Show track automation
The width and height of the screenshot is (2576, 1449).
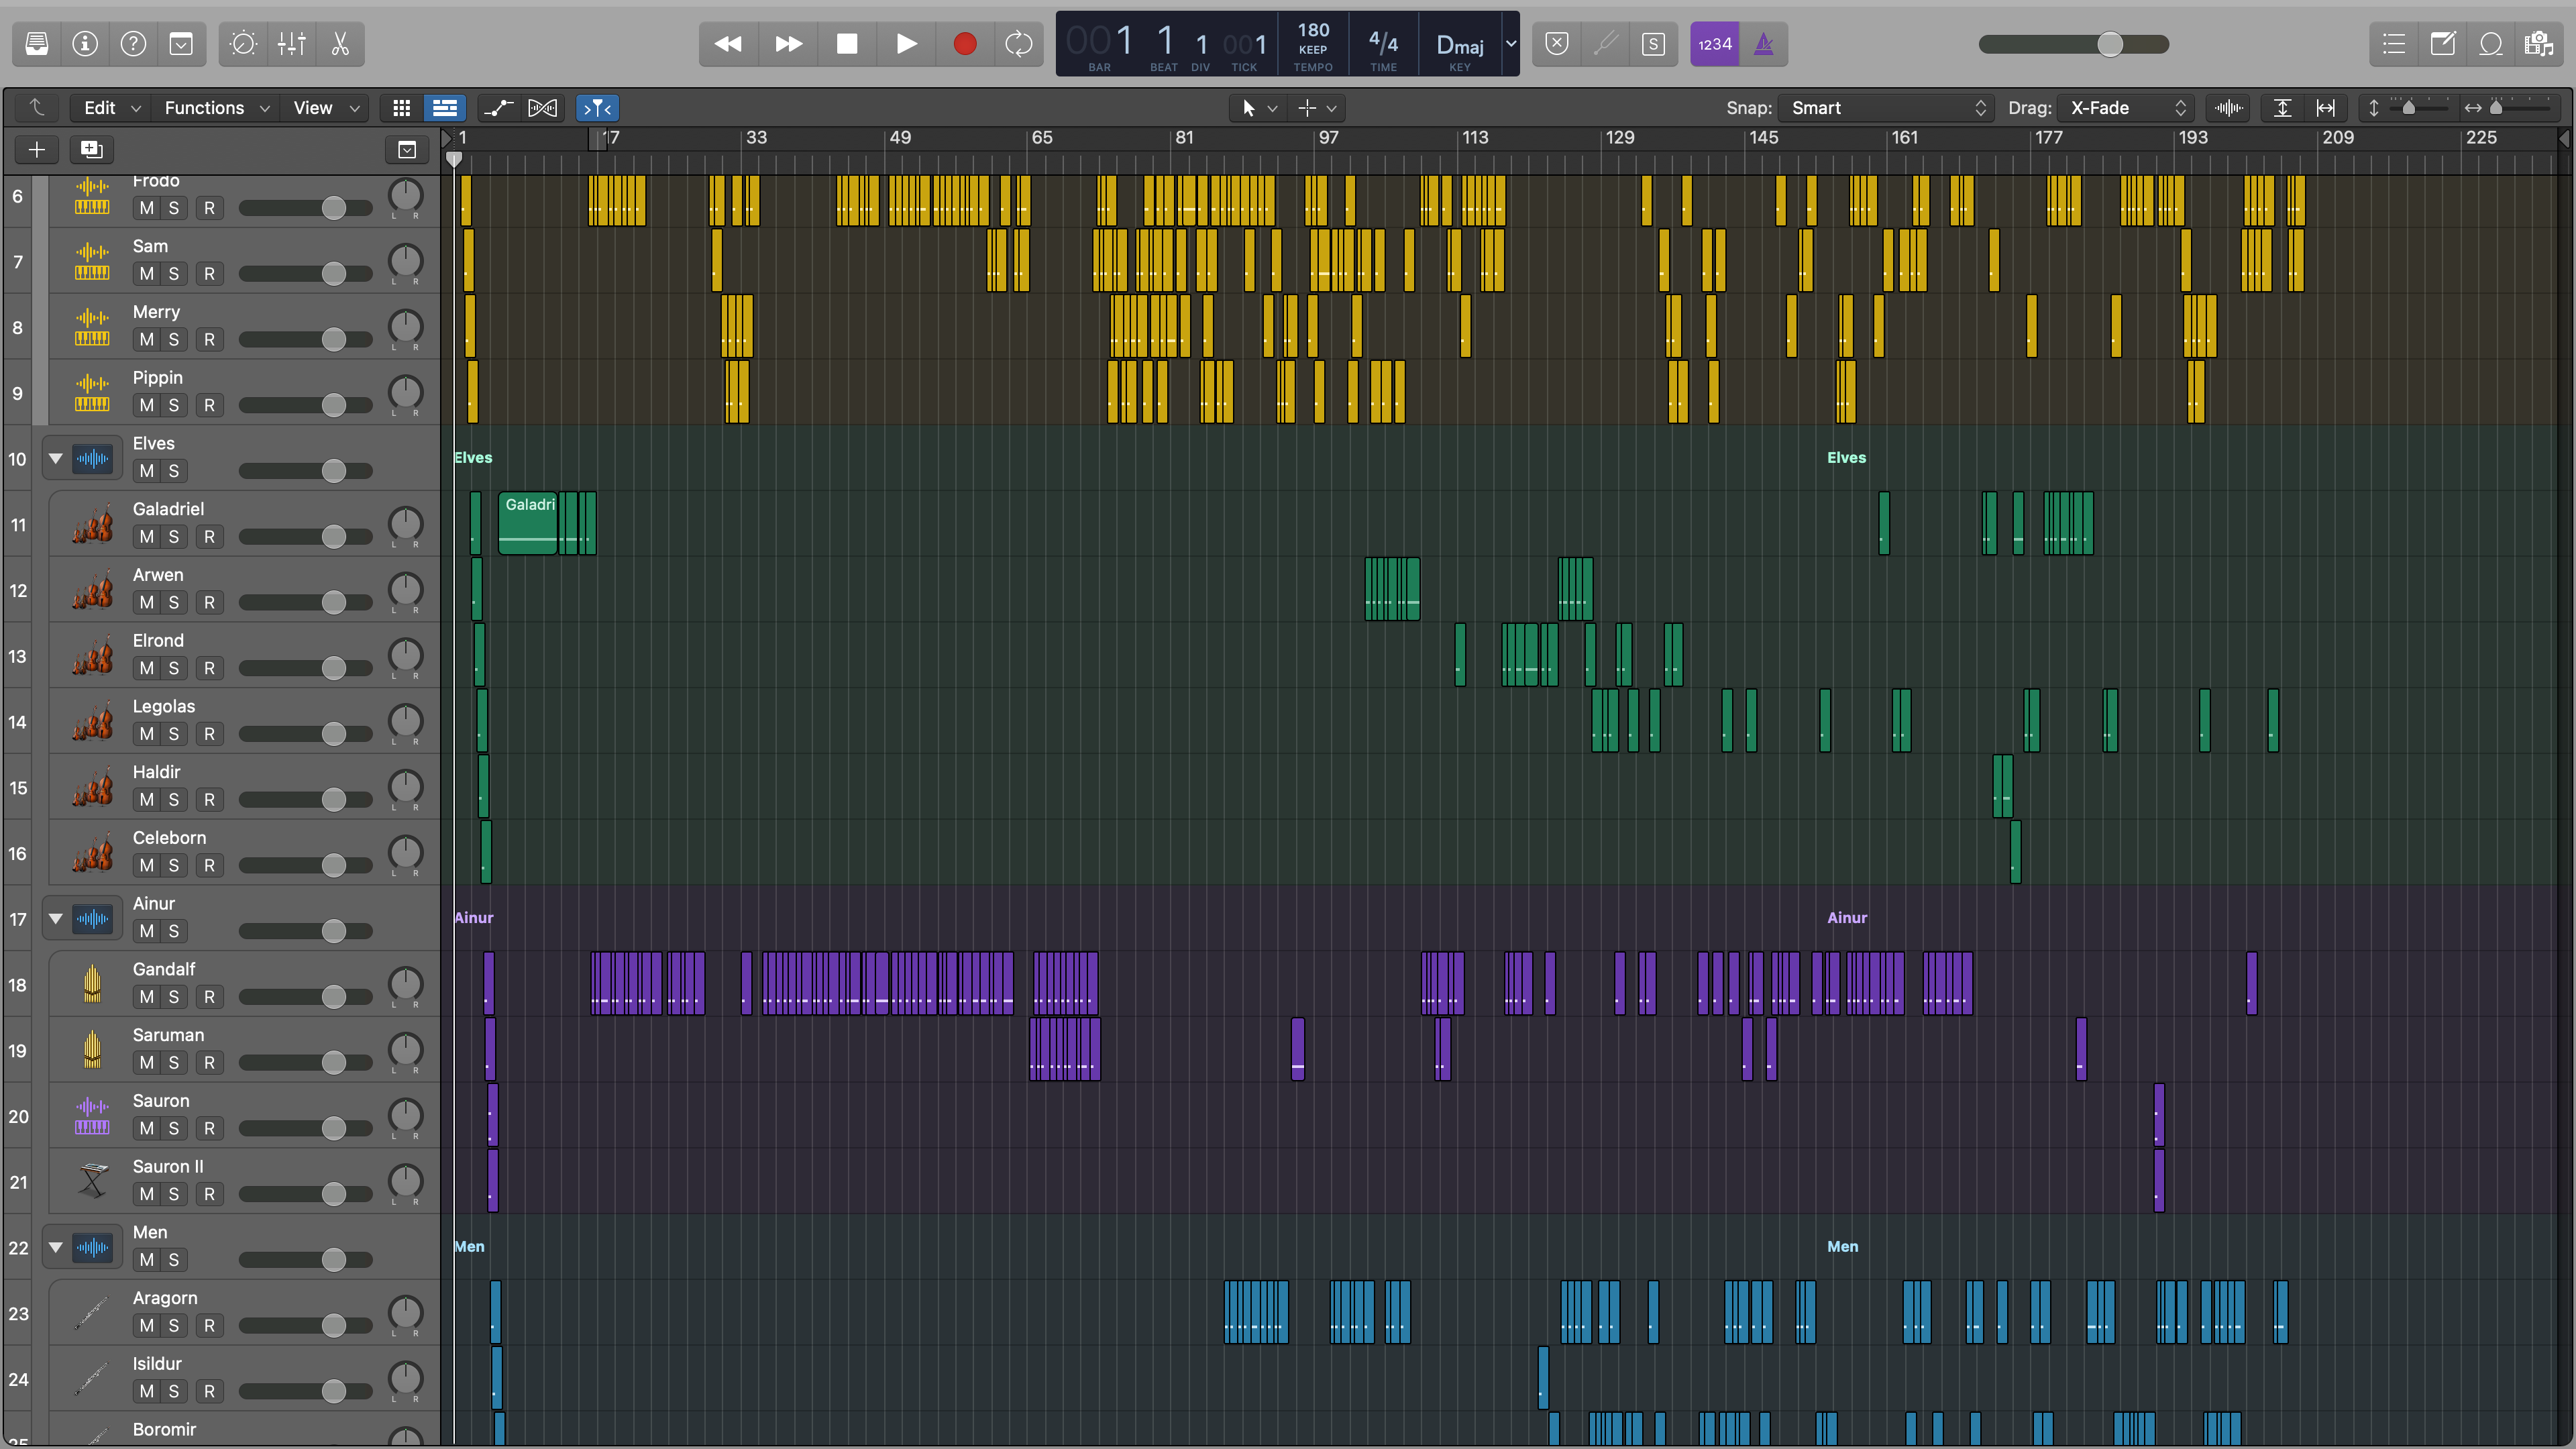coord(498,108)
